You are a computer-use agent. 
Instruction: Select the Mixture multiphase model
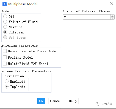[5, 27]
